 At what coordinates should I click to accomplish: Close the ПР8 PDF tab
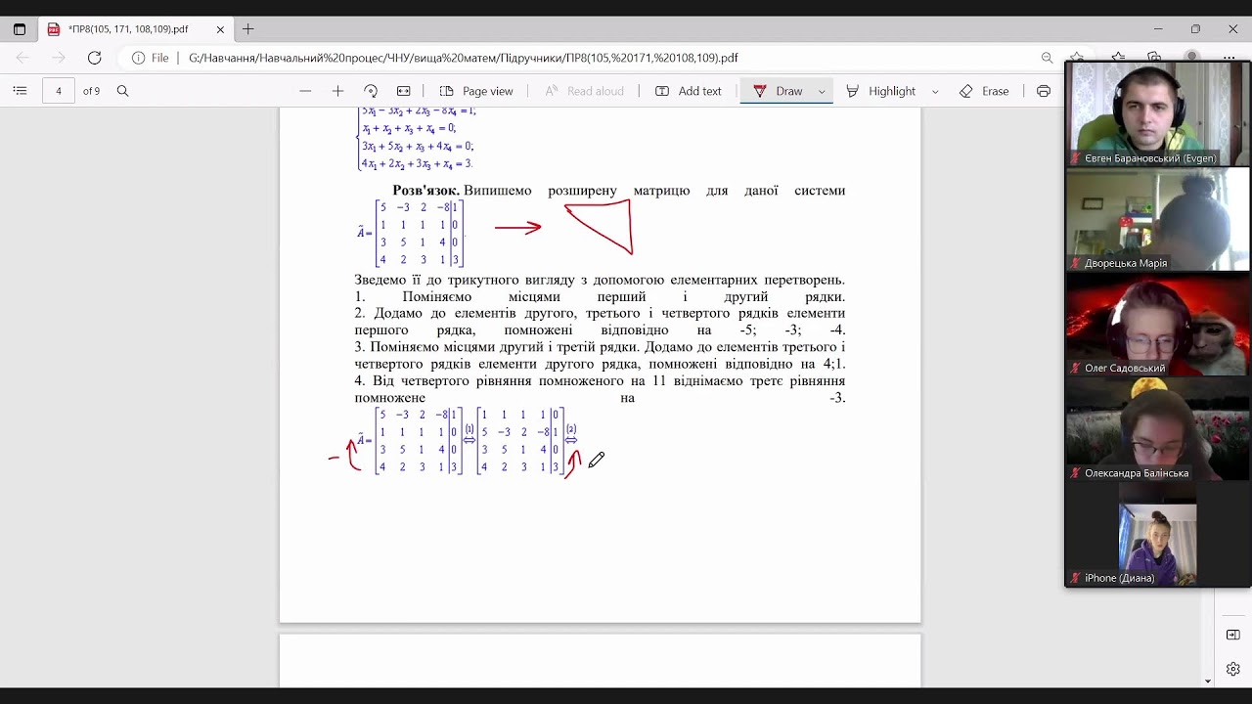[x=220, y=29]
